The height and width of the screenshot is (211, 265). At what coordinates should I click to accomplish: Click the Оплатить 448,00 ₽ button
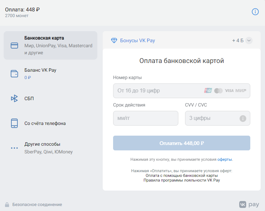(x=181, y=143)
